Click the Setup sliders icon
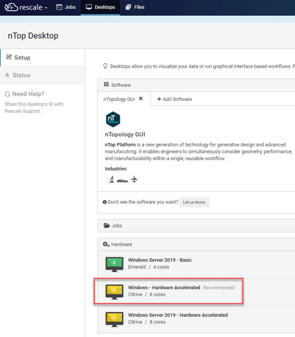Viewport: 295px width, 337px height. pyautogui.click(x=9, y=57)
